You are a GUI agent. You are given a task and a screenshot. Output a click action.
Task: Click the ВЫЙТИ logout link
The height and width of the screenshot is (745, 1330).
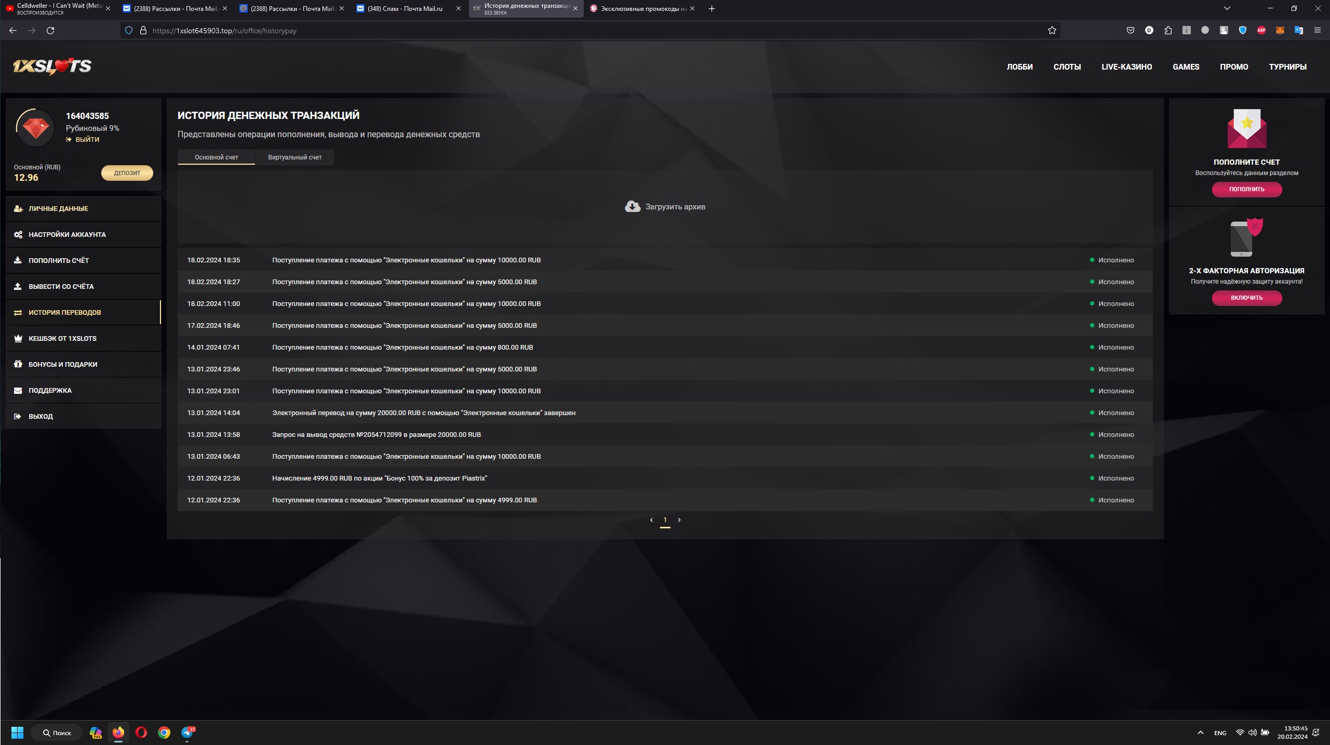[87, 140]
